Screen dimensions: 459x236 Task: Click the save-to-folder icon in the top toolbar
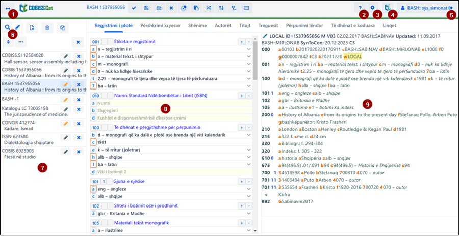coord(159,8)
